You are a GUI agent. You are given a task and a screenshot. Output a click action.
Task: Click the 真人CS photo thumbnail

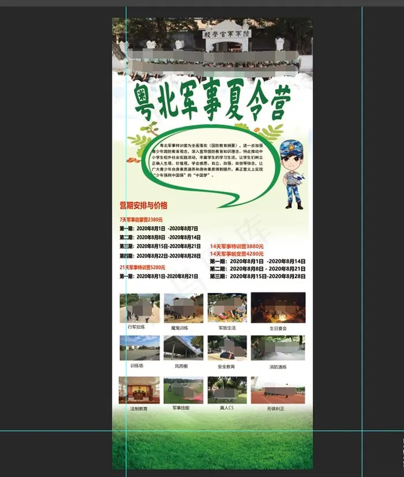point(227,390)
